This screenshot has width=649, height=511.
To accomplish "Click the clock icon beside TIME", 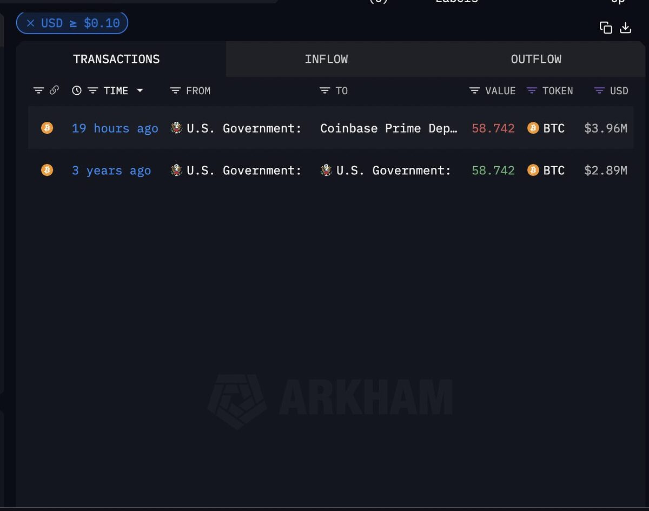I will coord(77,90).
